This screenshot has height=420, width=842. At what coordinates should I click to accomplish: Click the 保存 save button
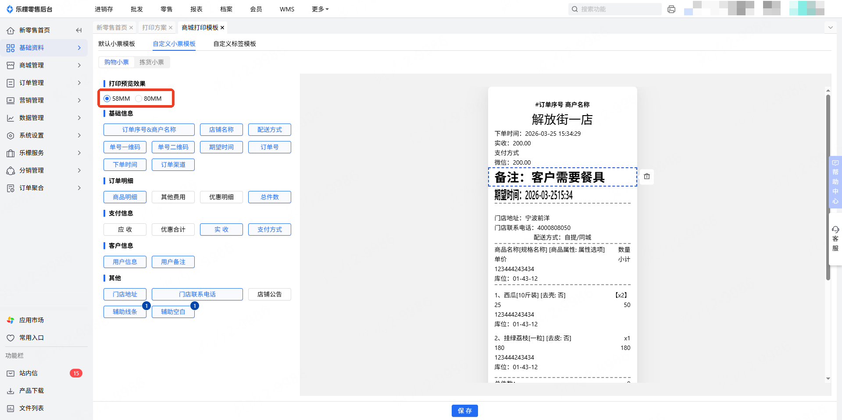point(464,411)
